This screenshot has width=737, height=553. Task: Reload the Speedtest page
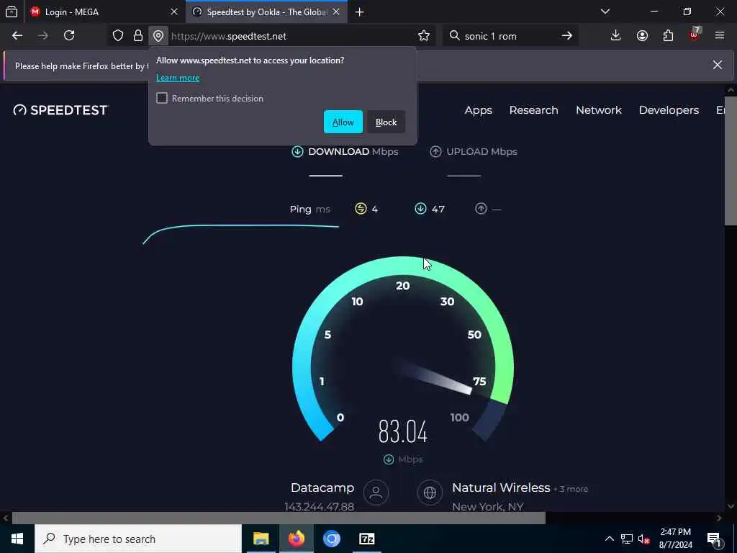69,36
